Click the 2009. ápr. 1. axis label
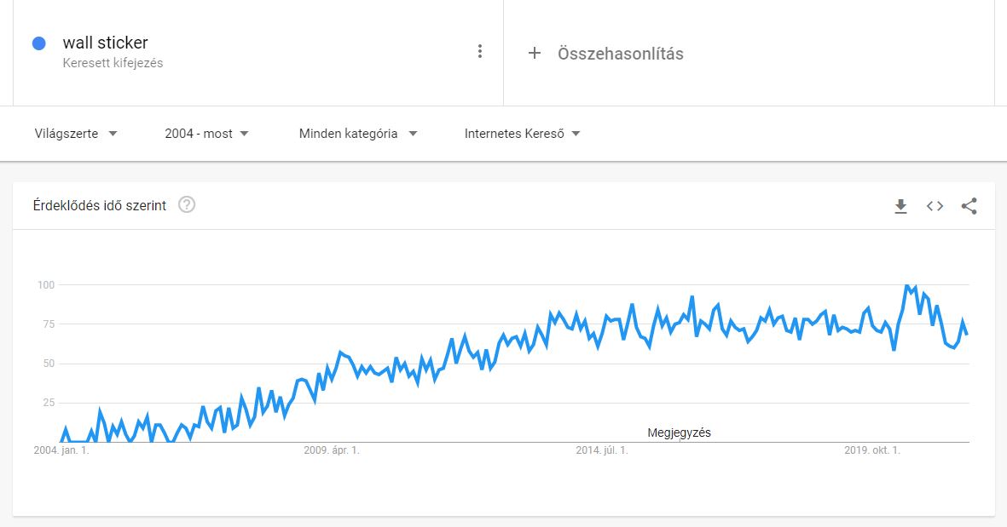 click(332, 450)
